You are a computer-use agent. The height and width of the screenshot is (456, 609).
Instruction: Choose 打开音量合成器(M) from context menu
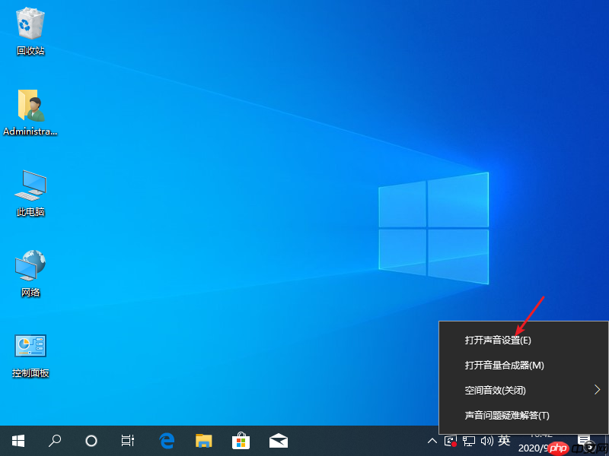tap(524, 366)
